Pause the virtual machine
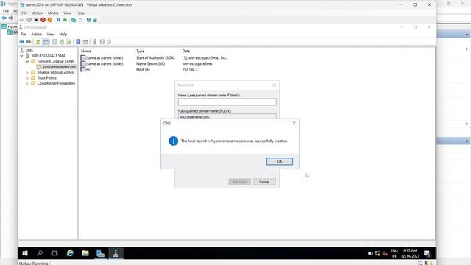471x265 pixels. [x=58, y=20]
